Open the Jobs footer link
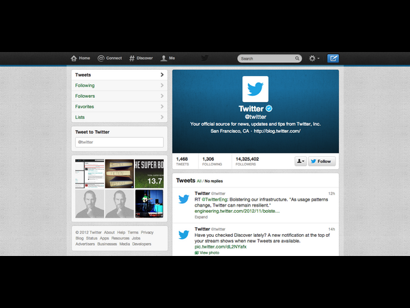The image size is (410, 308). [x=136, y=238]
